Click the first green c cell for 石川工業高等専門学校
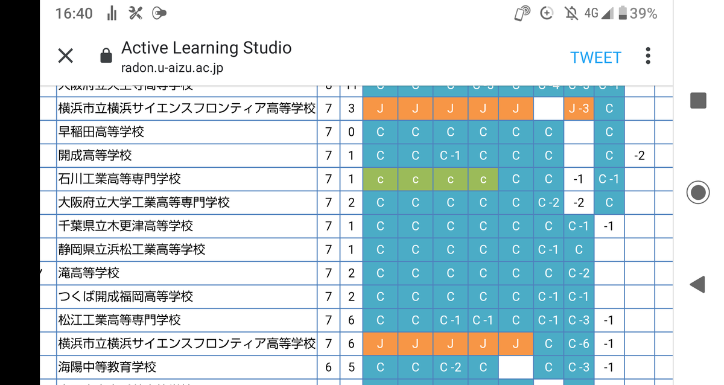 tap(380, 179)
